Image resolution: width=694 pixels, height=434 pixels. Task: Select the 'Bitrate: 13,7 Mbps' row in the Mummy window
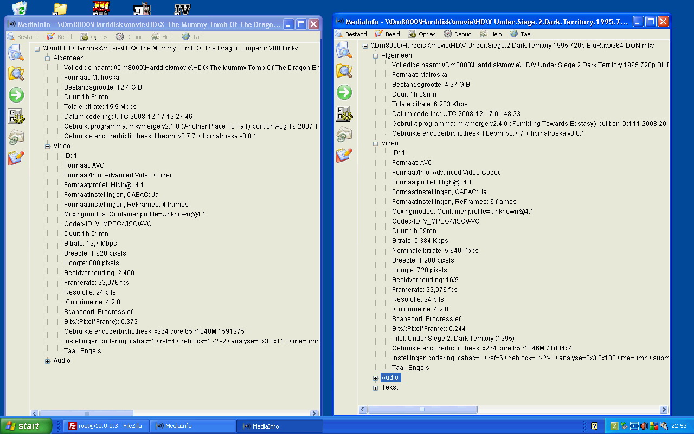tap(91, 244)
